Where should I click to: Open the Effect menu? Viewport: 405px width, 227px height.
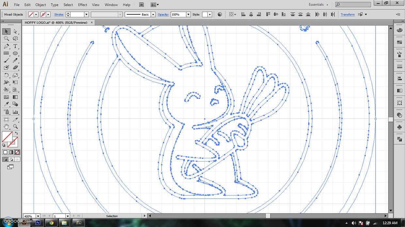[x=83, y=5]
